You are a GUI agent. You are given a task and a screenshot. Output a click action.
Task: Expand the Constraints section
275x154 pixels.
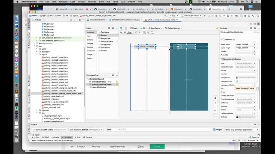point(221,40)
